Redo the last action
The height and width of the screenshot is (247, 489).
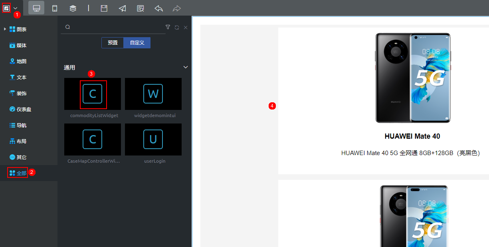tap(176, 8)
